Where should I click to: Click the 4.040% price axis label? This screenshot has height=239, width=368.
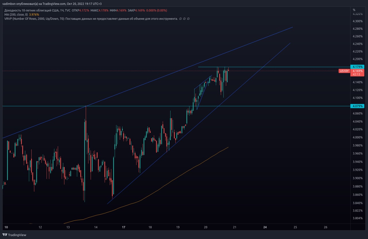click(357, 122)
